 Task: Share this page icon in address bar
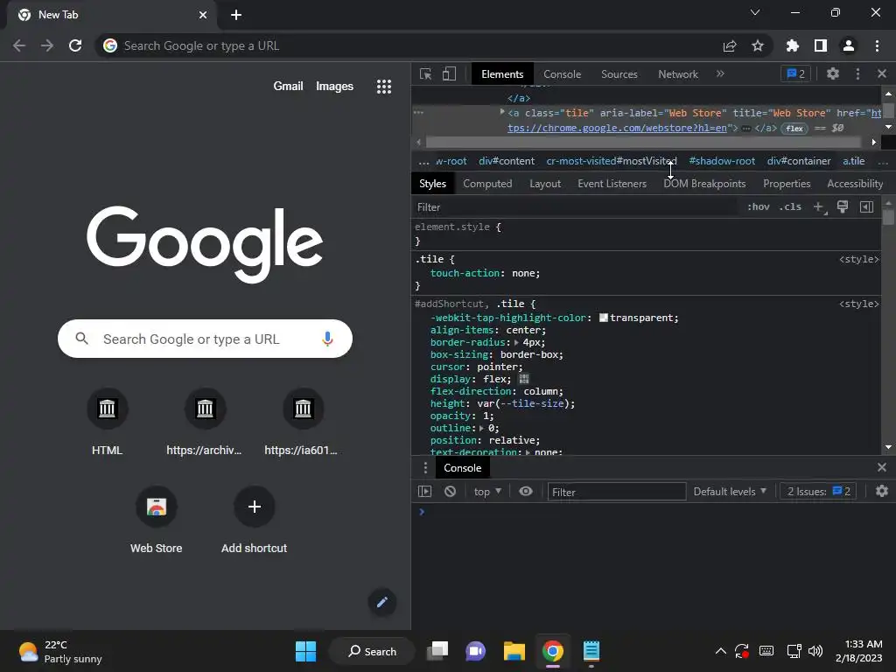coord(730,45)
